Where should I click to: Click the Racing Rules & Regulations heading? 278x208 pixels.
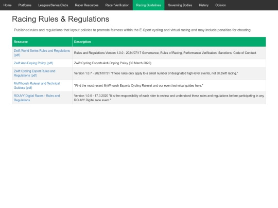tap(61, 19)
